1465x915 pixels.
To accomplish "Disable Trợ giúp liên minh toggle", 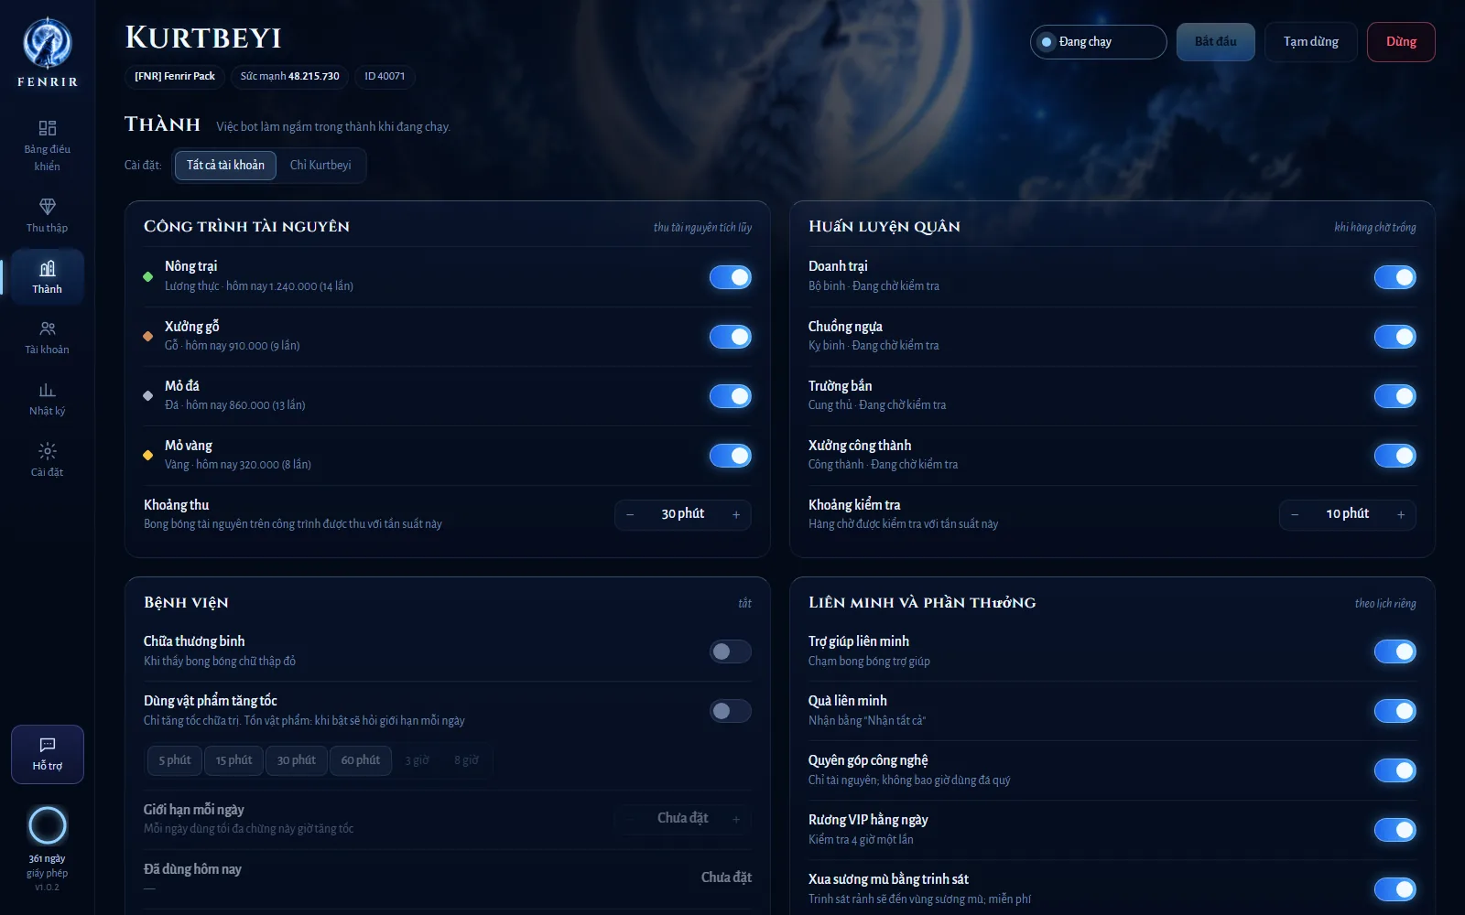I will pyautogui.click(x=1395, y=651).
